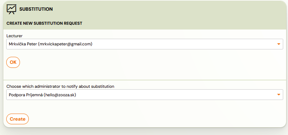This screenshot has width=288, height=135.
Task: Click the Lecturer field label
Action: [14, 36]
